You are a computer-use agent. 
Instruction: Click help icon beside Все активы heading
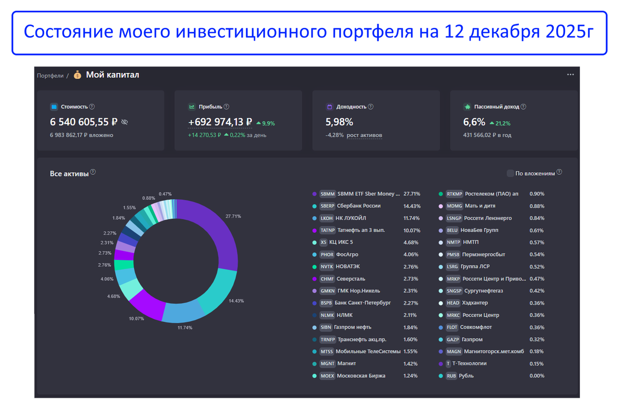pyautogui.click(x=93, y=173)
